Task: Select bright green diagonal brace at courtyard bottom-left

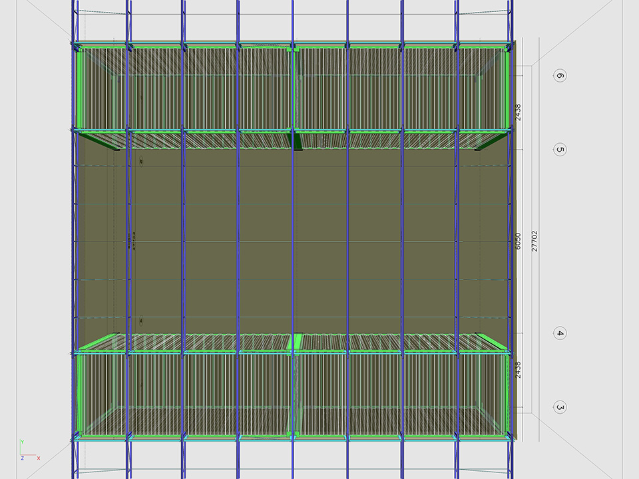Action: point(100,342)
